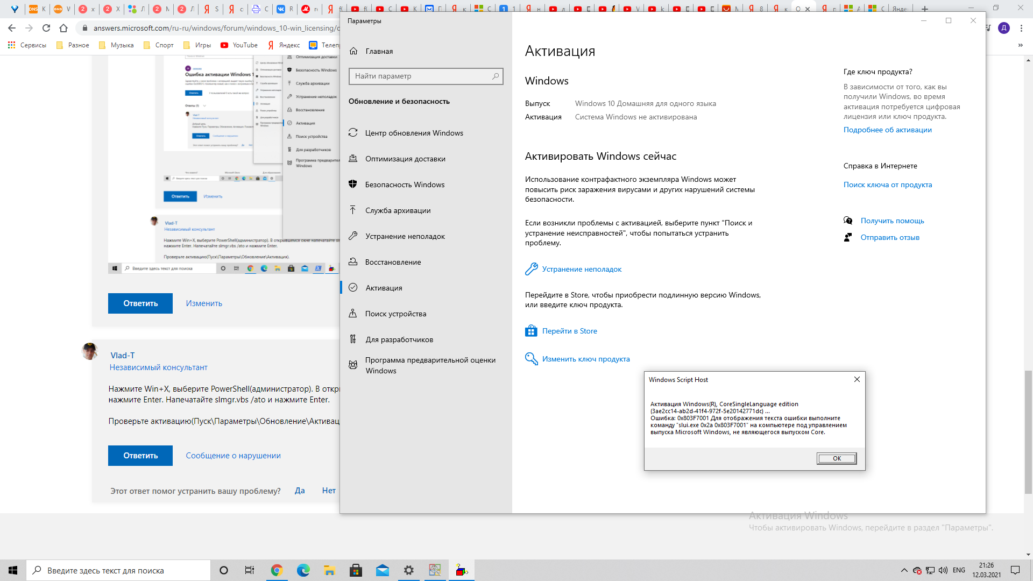Image resolution: width=1033 pixels, height=581 pixels.
Task: Open Поиск устройства section
Action: 395,314
